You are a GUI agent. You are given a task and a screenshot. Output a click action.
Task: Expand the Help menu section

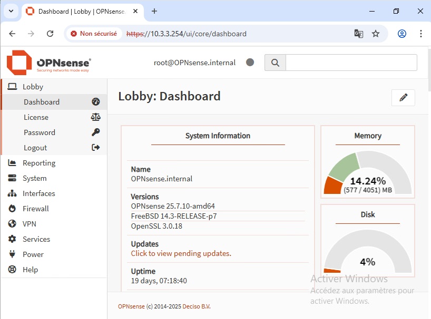coord(54,270)
